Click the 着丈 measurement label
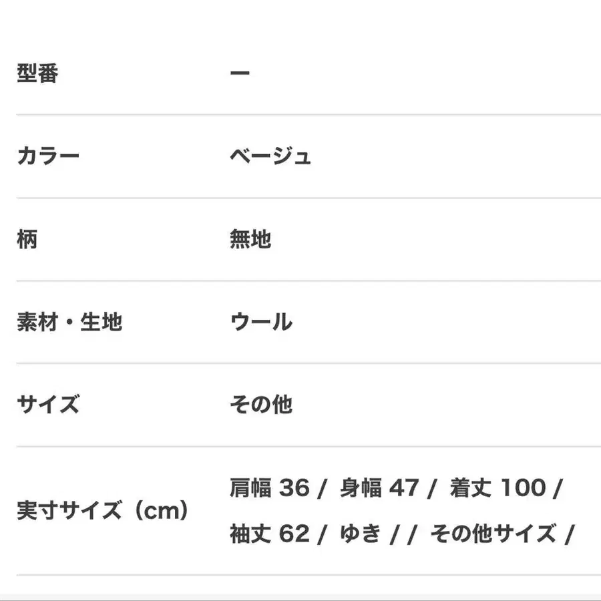The height and width of the screenshot is (601, 601). tap(471, 489)
